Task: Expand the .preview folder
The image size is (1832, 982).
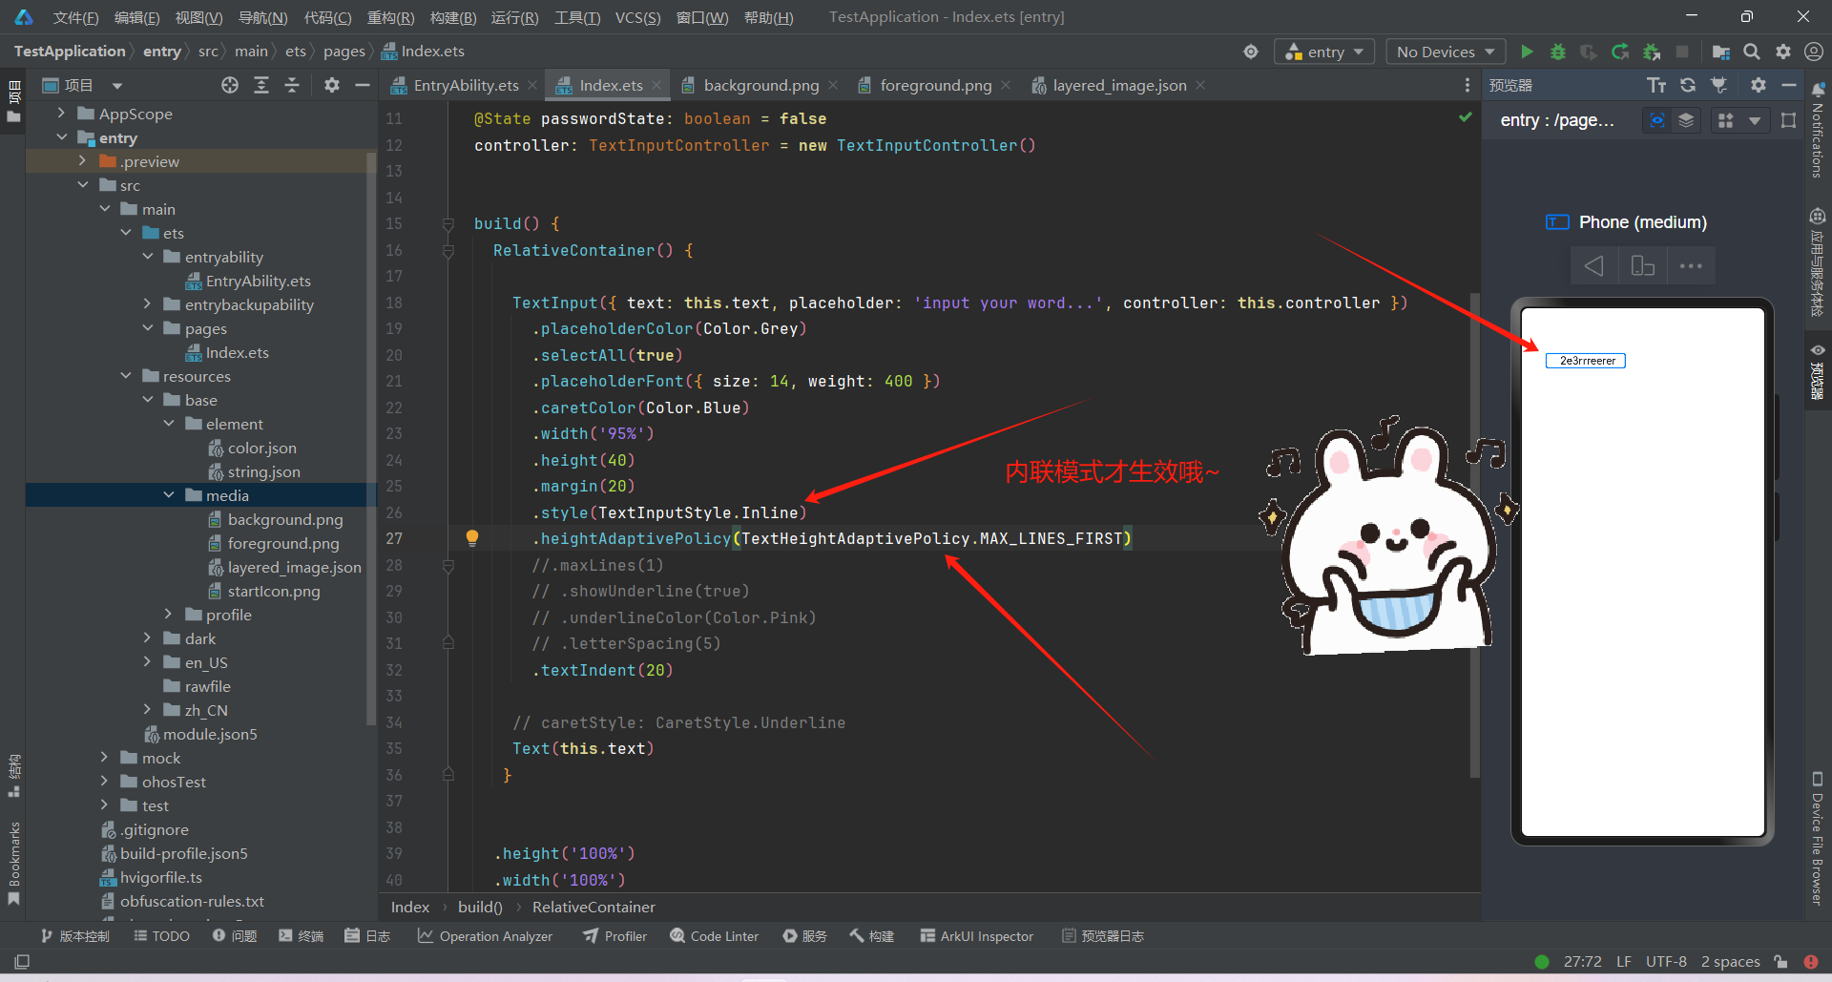Action: pyautogui.click(x=83, y=161)
